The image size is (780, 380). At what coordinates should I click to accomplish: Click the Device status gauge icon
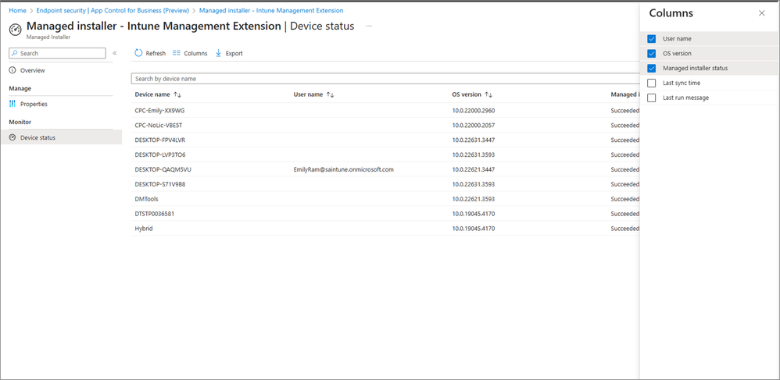pos(13,137)
